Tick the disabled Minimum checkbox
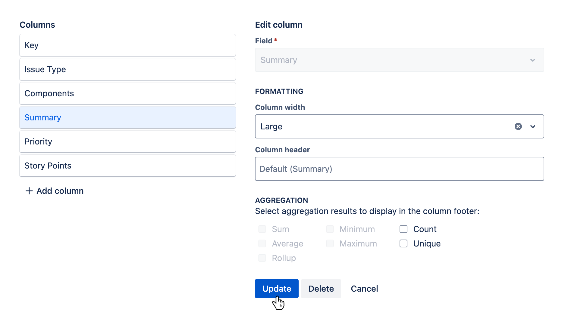 [x=330, y=229]
